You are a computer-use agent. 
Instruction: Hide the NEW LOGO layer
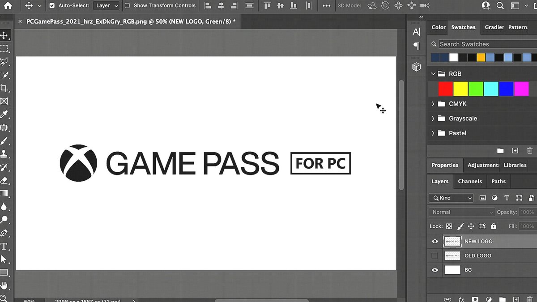pyautogui.click(x=435, y=242)
